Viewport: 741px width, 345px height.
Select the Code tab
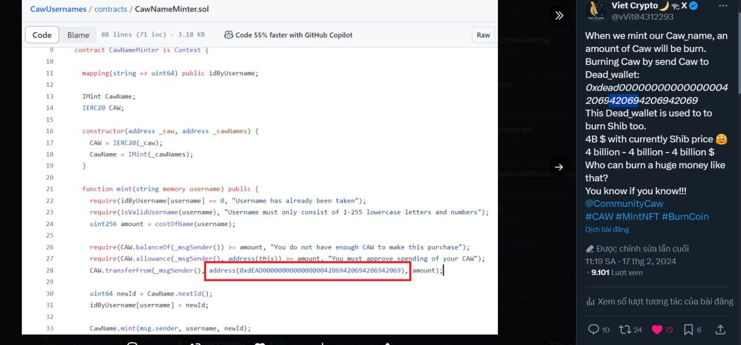[x=42, y=35]
